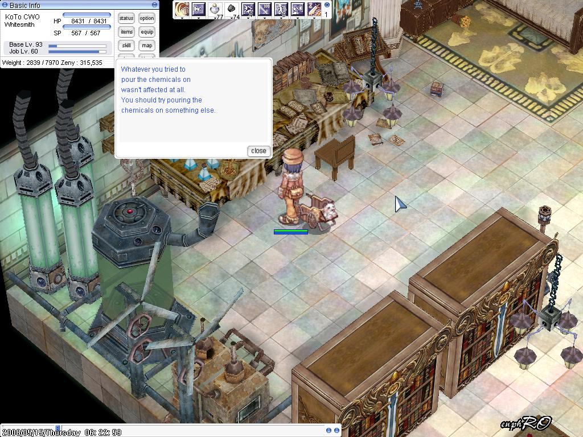583x437 pixels.
Task: Activate the shouting figure skill icon
Action: 297,9
